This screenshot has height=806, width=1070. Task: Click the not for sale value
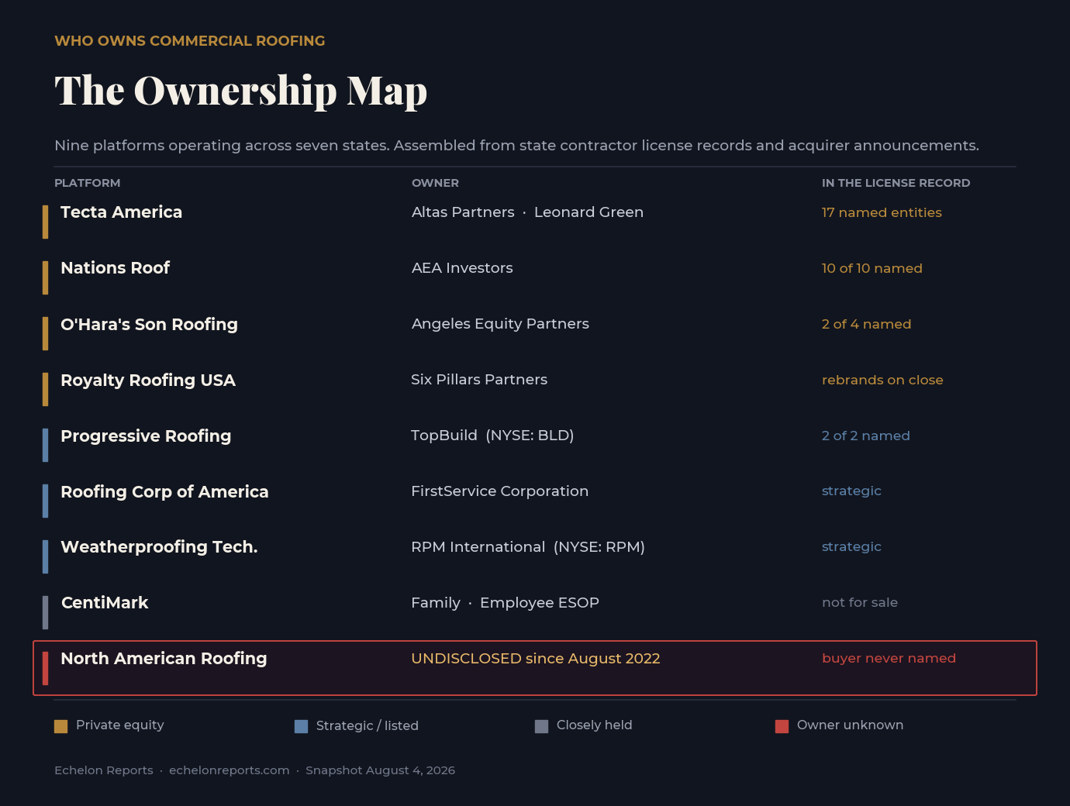point(860,603)
